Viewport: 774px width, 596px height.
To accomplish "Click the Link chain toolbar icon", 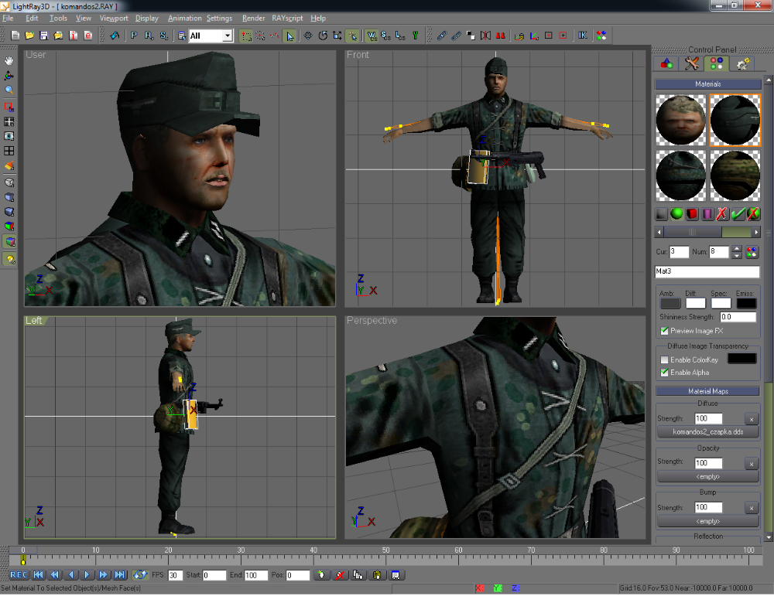I will click(442, 36).
